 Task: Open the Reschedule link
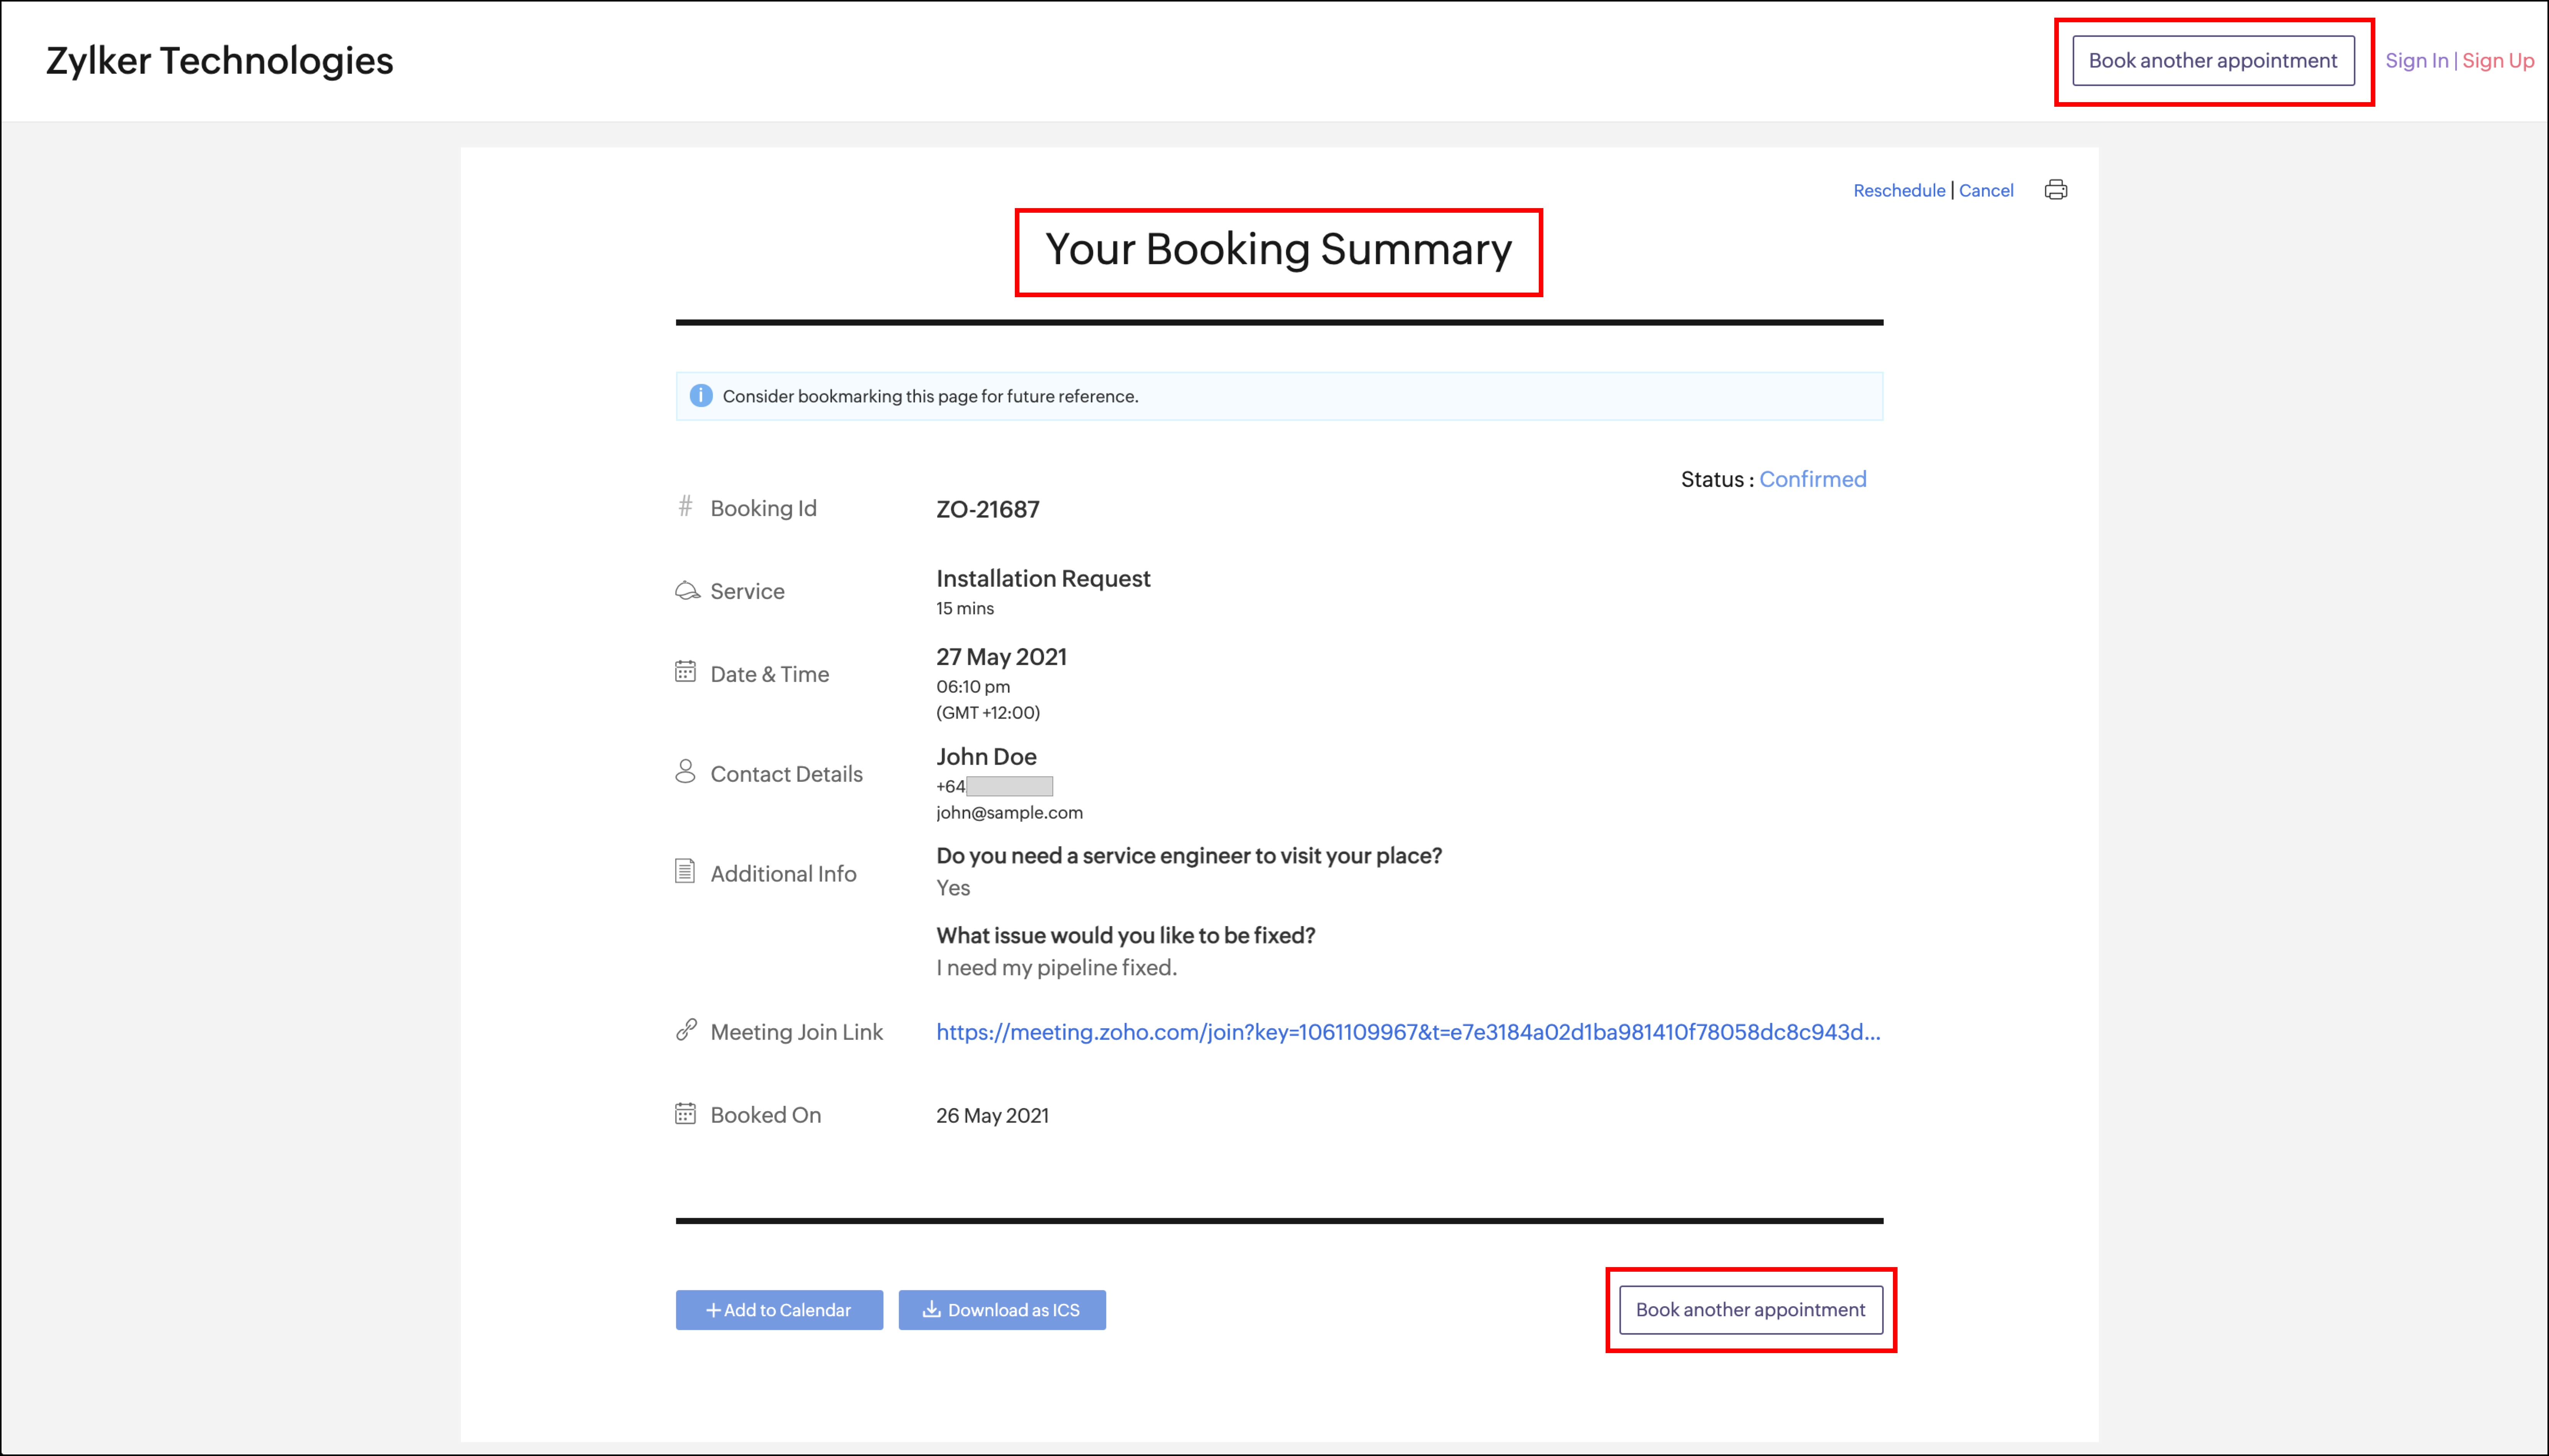pos(1899,190)
